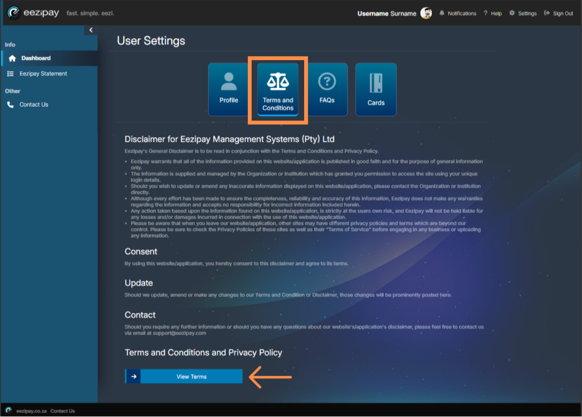This screenshot has height=417, width=582.
Task: Sign Out of the account
Action: click(x=558, y=13)
